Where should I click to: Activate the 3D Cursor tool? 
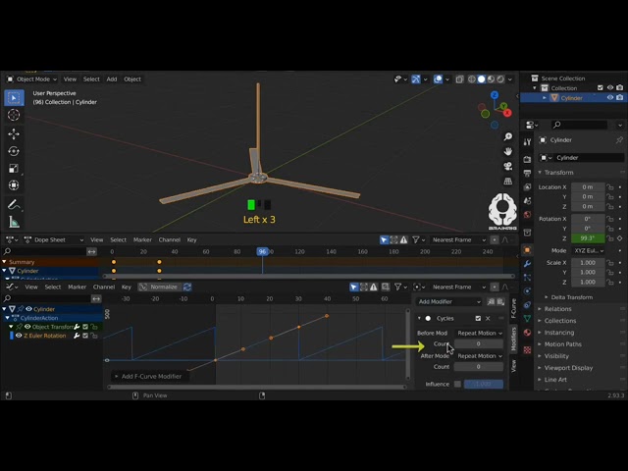tap(14, 115)
